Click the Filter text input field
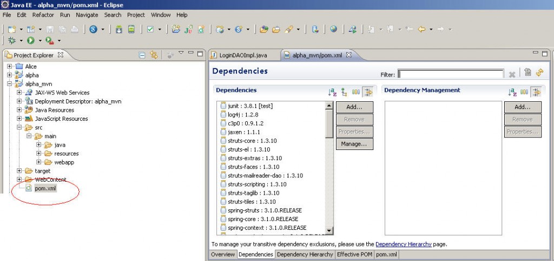This screenshot has width=554, height=261. pyautogui.click(x=451, y=74)
